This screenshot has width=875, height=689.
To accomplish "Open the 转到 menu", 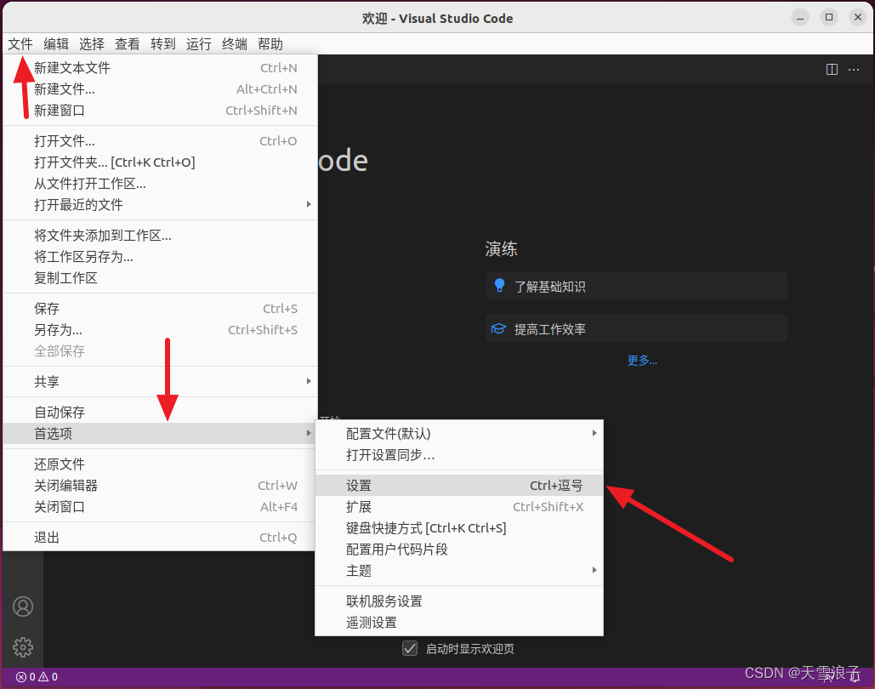I will point(163,44).
